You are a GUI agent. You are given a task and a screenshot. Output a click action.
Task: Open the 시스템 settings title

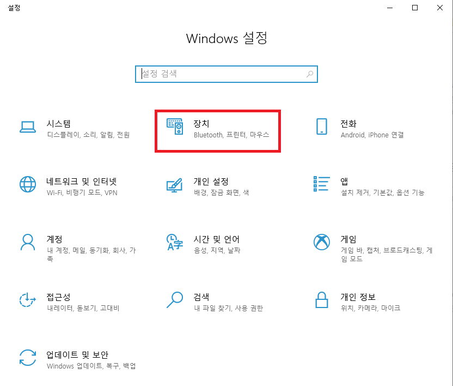tap(58, 124)
